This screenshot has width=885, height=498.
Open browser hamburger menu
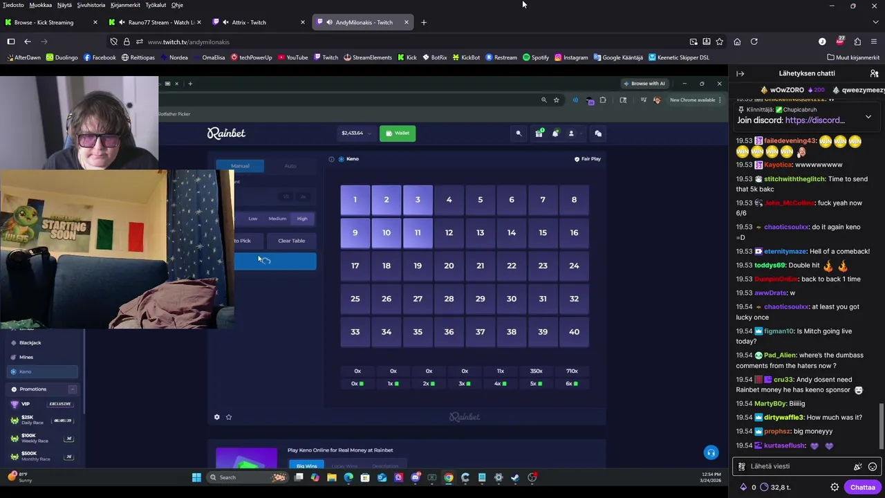click(874, 41)
